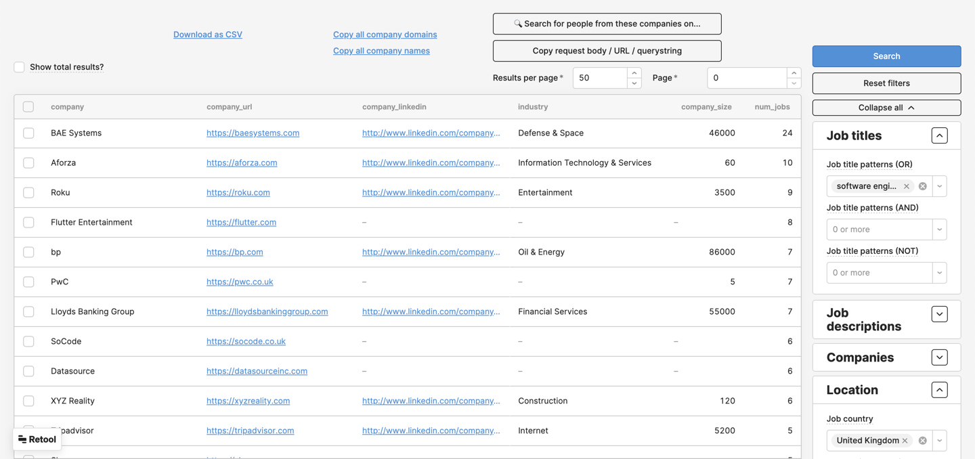Tick the select-all header checkbox
The image size is (975, 459).
28,107
